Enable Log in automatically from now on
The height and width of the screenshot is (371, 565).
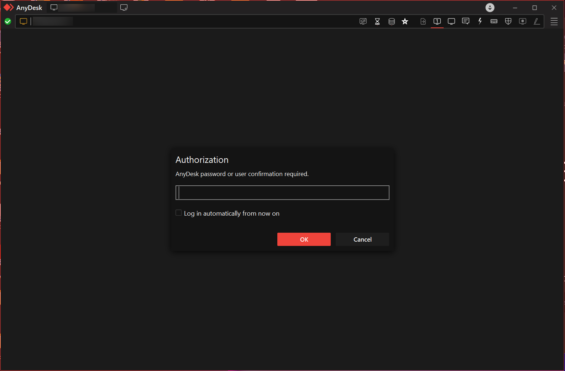click(179, 213)
